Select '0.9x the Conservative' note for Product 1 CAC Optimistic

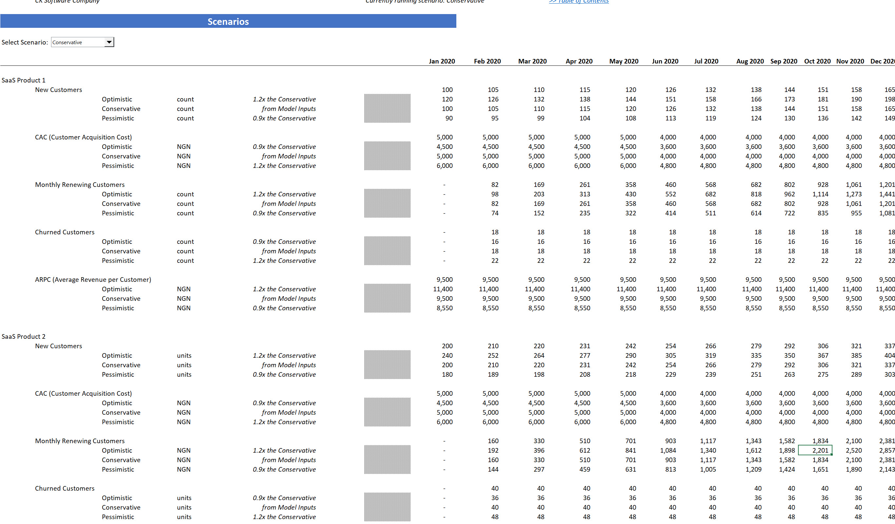click(x=284, y=147)
